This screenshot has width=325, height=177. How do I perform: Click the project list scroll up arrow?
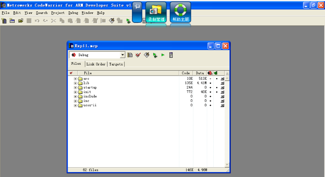[227, 78]
